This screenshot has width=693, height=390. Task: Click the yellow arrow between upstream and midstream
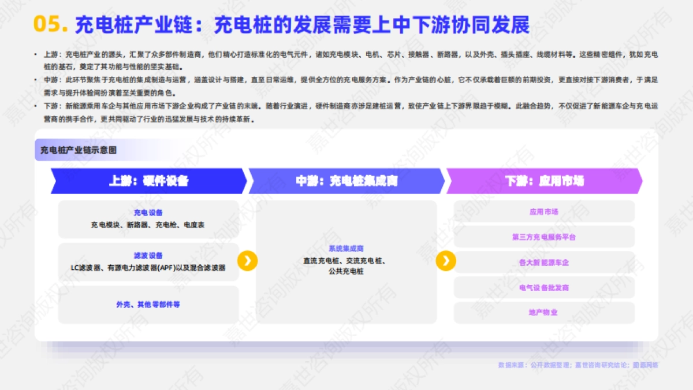(247, 261)
